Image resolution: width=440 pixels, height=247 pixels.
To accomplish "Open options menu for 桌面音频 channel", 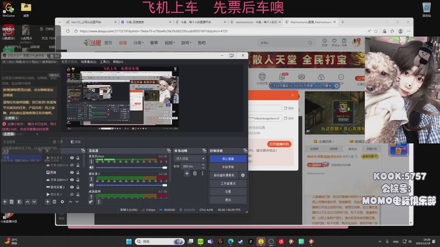I will point(91,196).
